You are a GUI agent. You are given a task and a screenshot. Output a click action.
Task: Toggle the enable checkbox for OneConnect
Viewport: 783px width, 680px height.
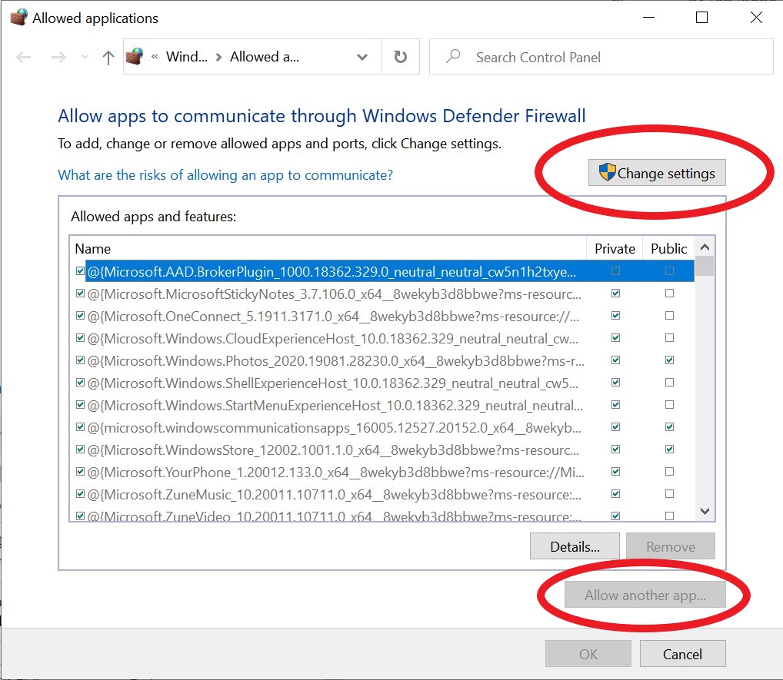[80, 315]
